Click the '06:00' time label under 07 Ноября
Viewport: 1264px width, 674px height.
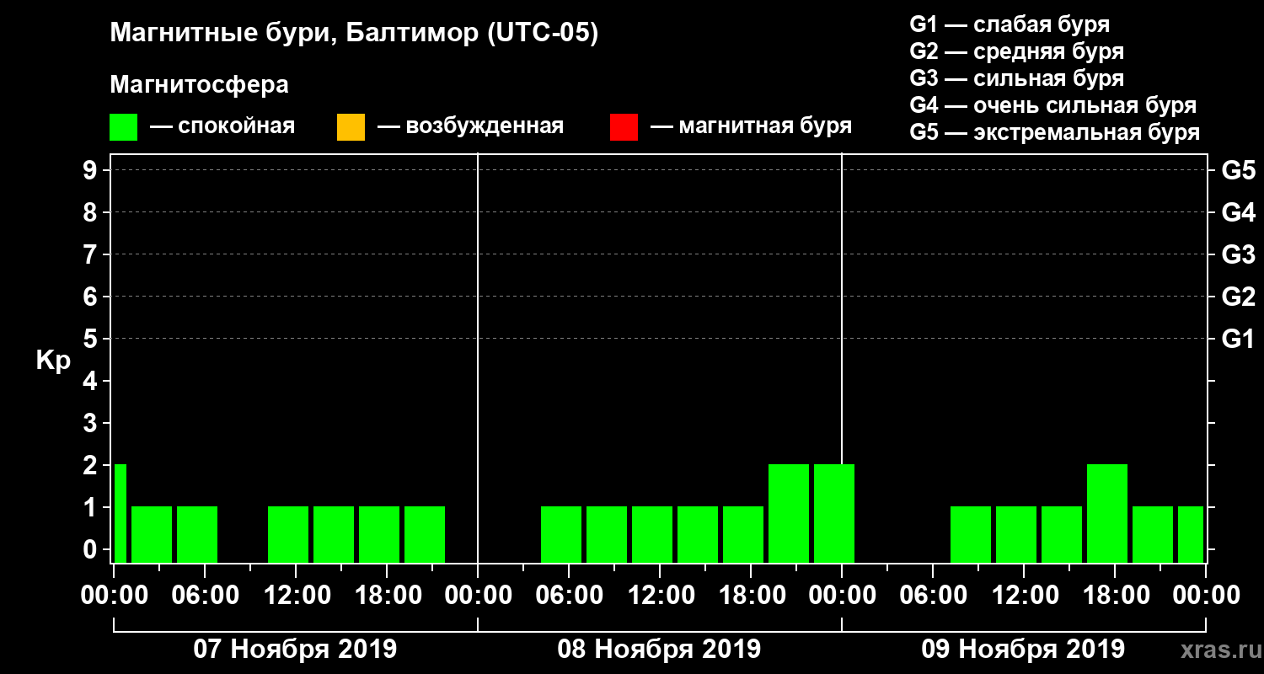205,596
